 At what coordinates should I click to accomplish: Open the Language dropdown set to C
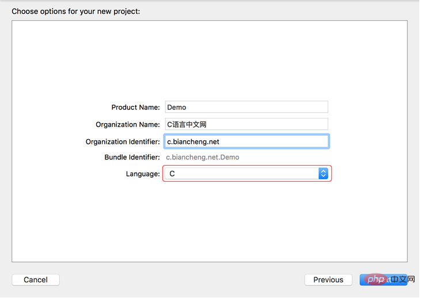(246, 174)
